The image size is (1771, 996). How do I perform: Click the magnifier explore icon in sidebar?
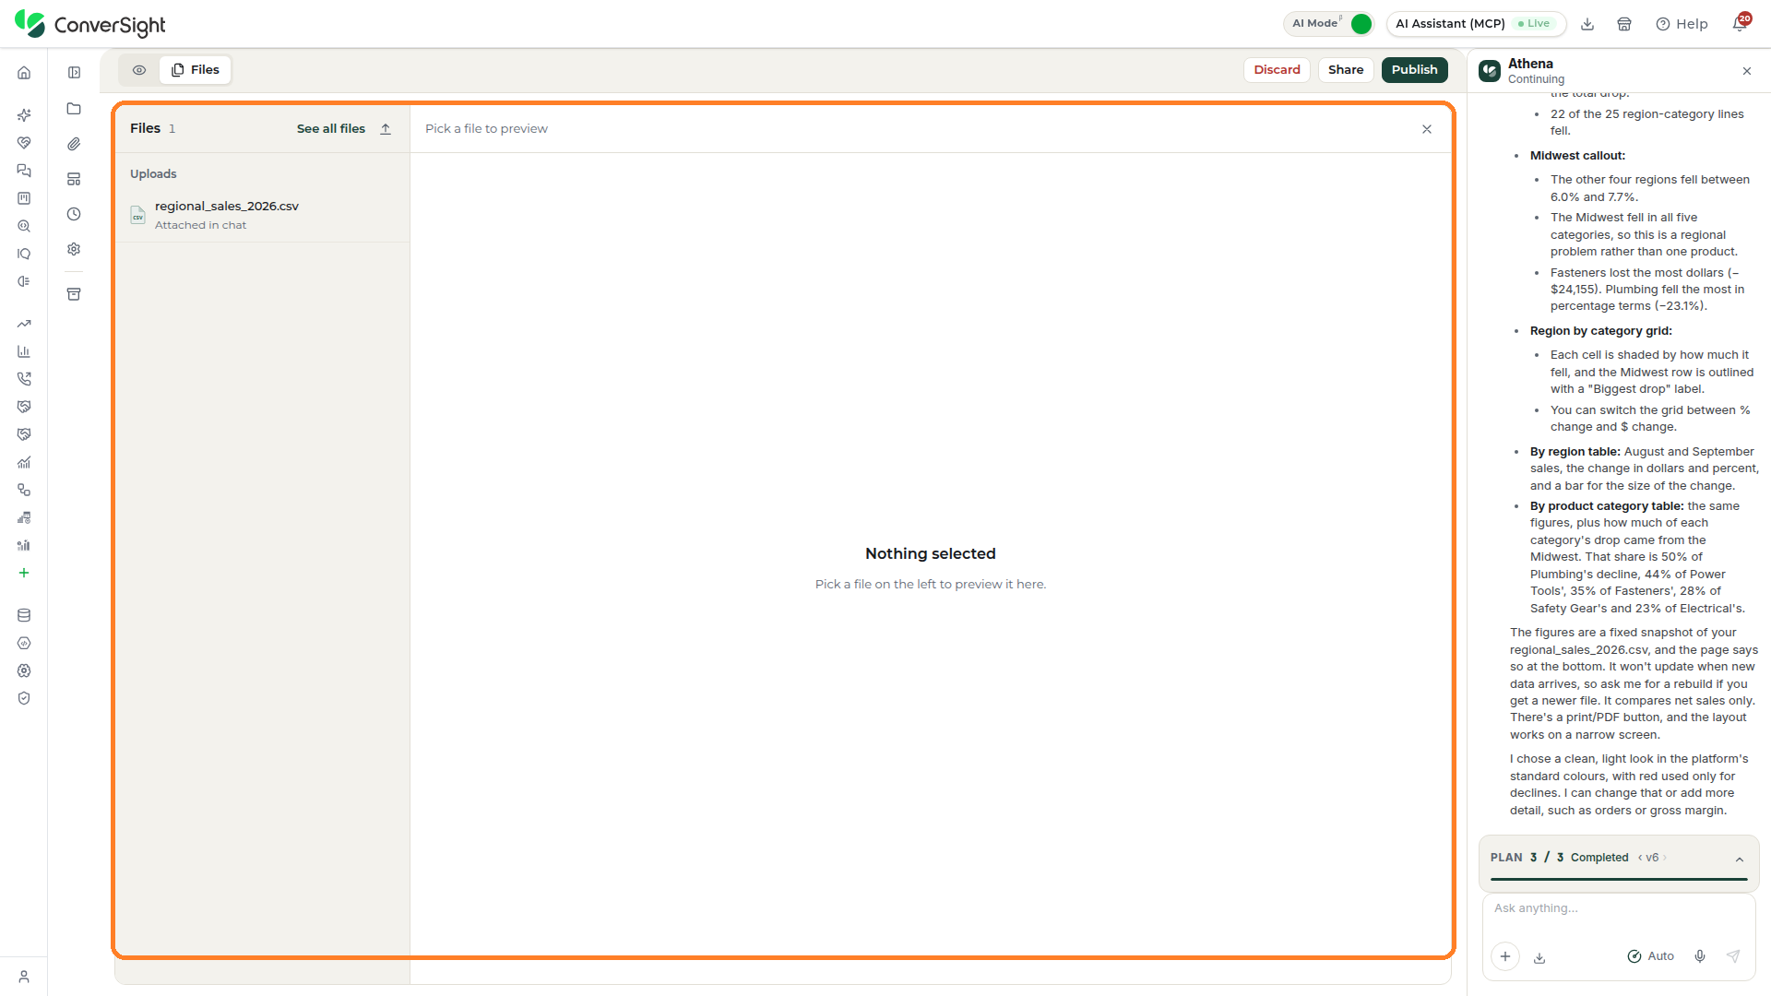point(24,226)
